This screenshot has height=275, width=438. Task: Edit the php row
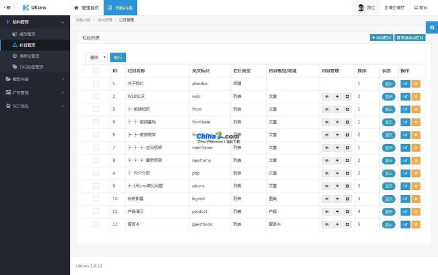coord(405,173)
